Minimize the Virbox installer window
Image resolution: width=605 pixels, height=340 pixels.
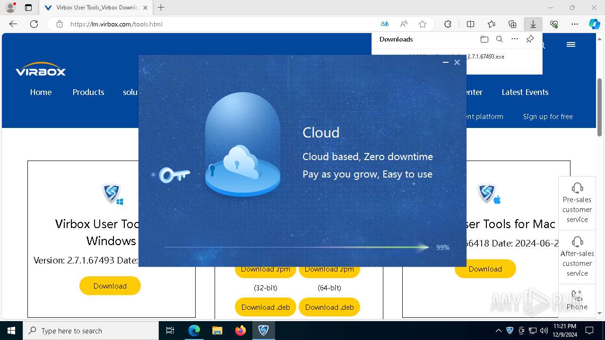tap(445, 62)
